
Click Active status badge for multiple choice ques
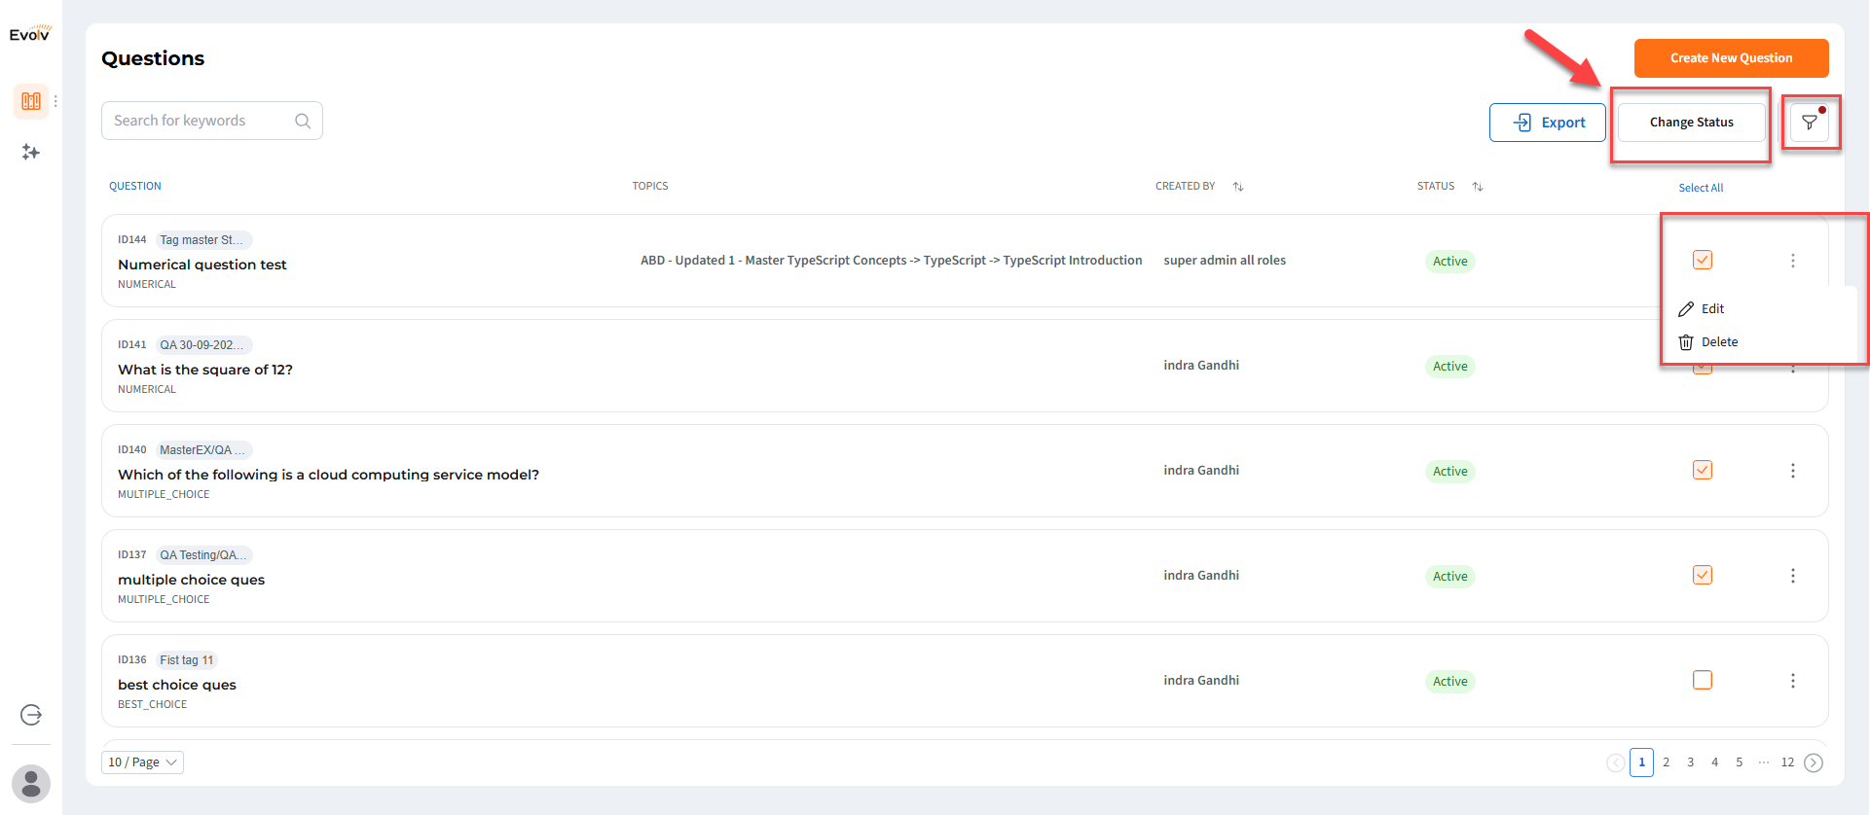[x=1450, y=577]
